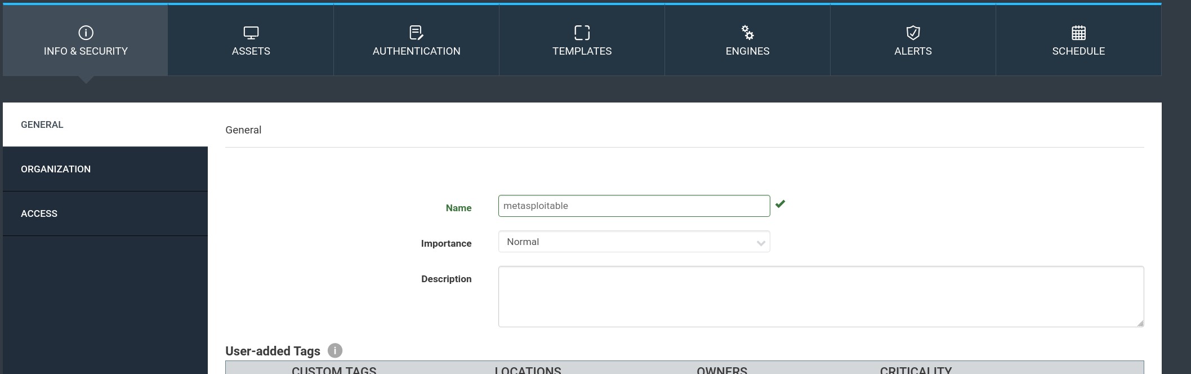Image resolution: width=1191 pixels, height=374 pixels.
Task: Expand the Importance chevron arrow
Action: [761, 243]
